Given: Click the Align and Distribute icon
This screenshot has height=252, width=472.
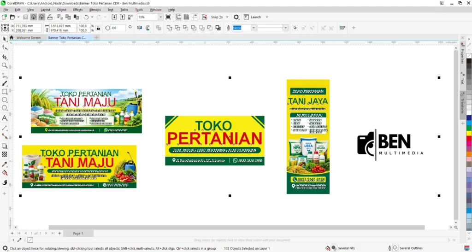Looking at the screenshot, I should point(342,28).
